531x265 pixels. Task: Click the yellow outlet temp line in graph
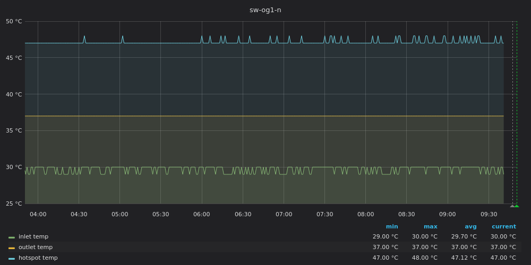265,116
